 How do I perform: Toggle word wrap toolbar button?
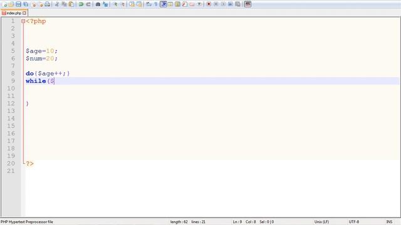click(x=148, y=4)
